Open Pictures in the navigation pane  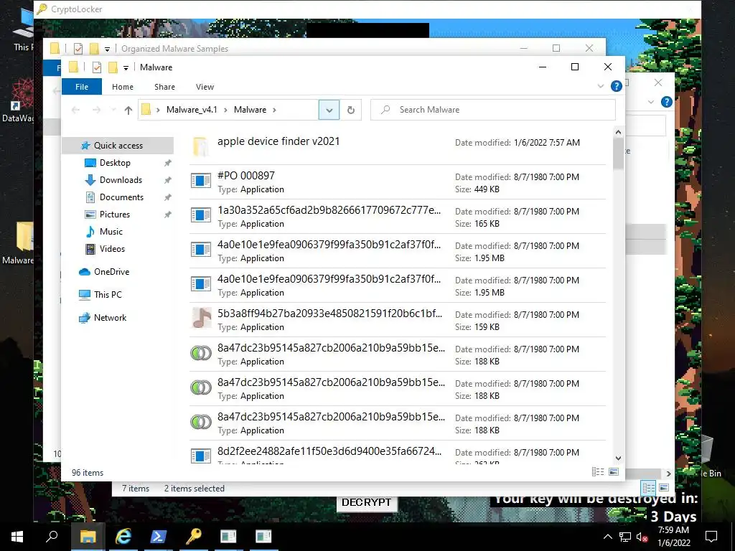tap(114, 214)
